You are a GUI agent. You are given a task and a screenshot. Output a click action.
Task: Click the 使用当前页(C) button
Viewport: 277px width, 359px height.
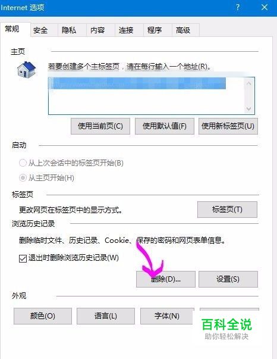[100, 126]
